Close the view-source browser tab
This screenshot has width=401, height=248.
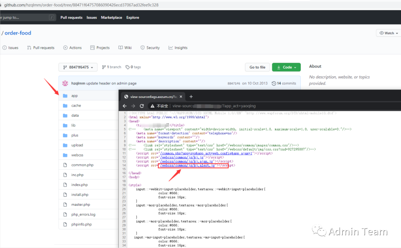pyautogui.click(x=181, y=96)
